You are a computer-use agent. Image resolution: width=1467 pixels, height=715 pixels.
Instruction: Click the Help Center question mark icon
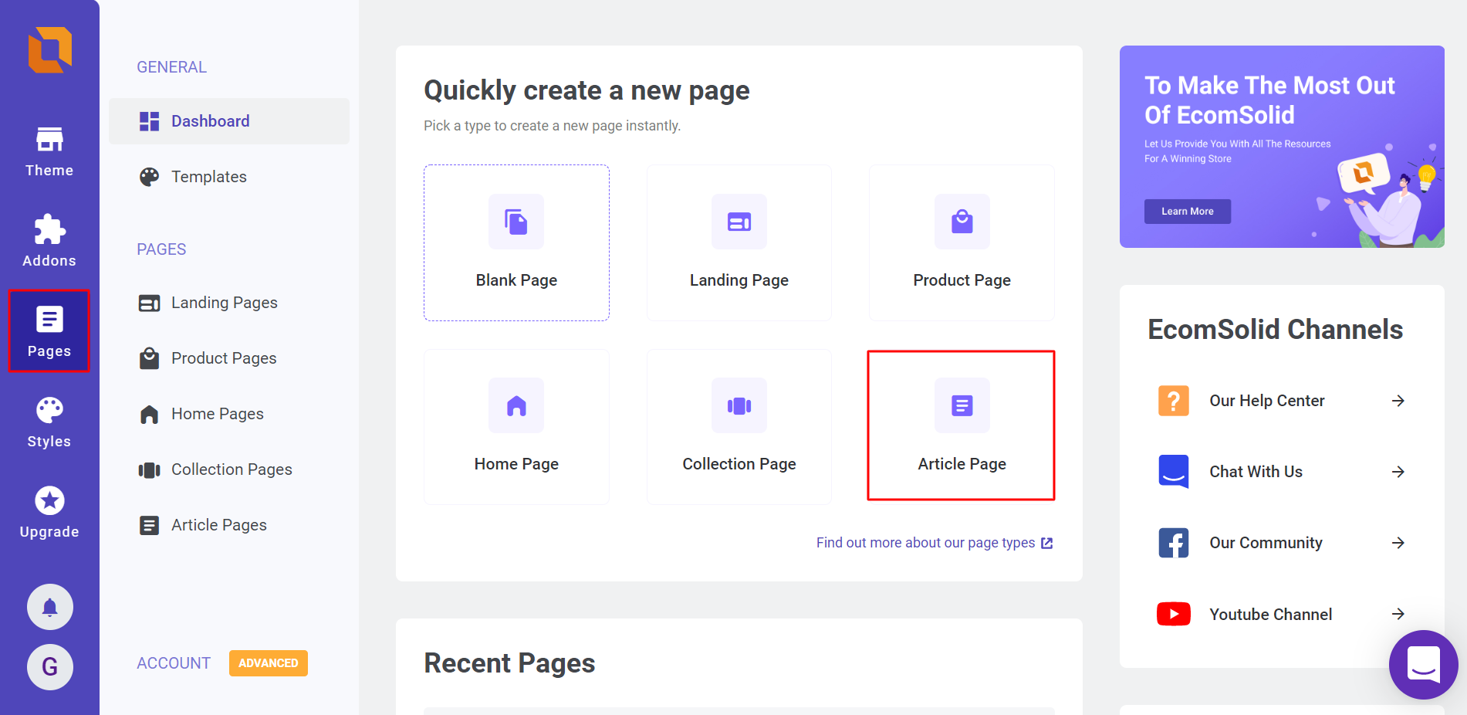[x=1174, y=401]
